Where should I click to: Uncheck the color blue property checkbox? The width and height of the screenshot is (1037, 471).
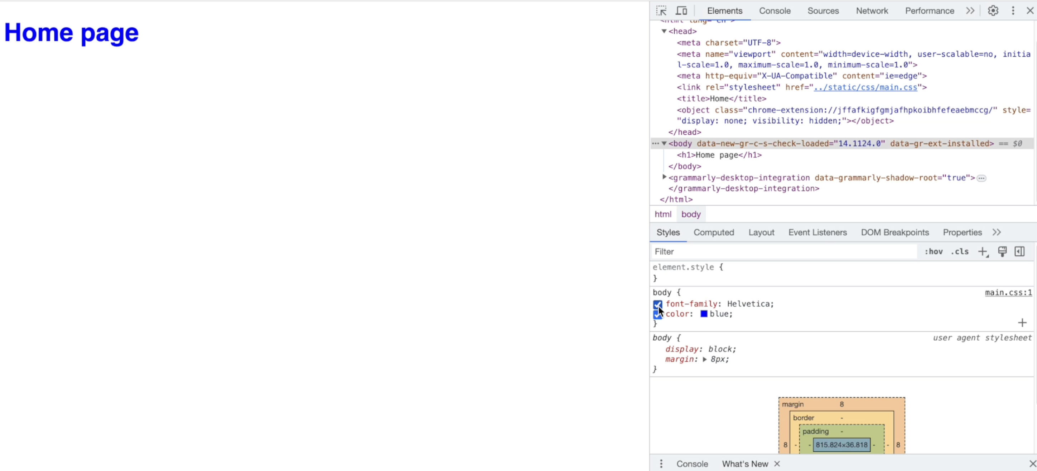pyautogui.click(x=657, y=314)
